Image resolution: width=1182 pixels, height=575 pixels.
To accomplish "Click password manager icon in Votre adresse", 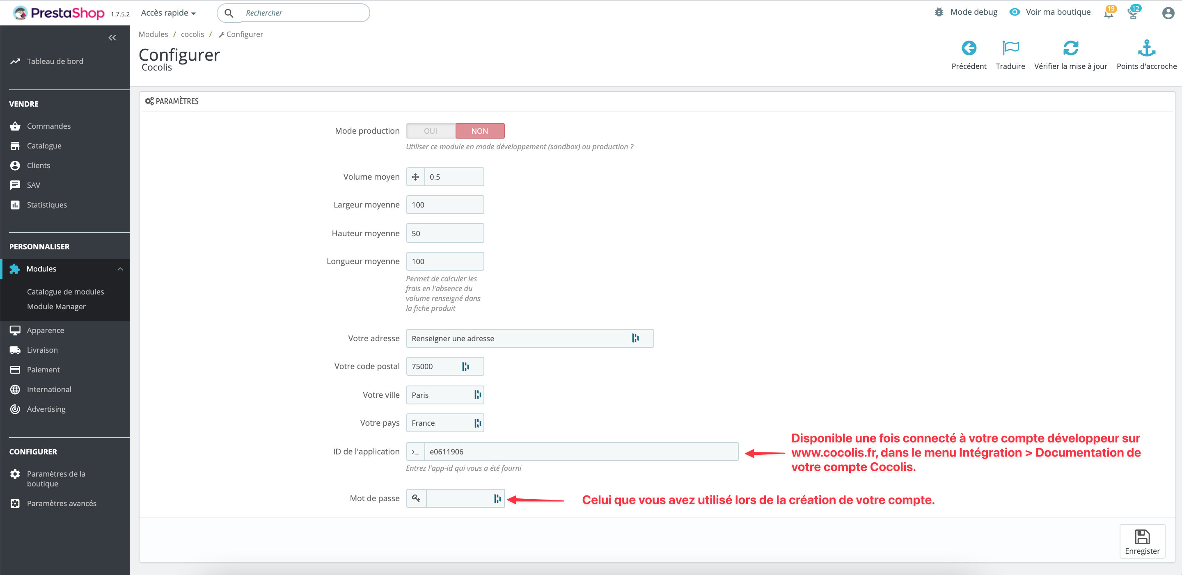I will pos(635,338).
